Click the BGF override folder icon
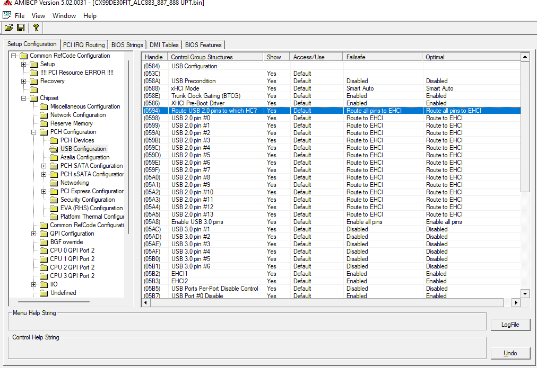This screenshot has width=537, height=368. click(x=44, y=242)
